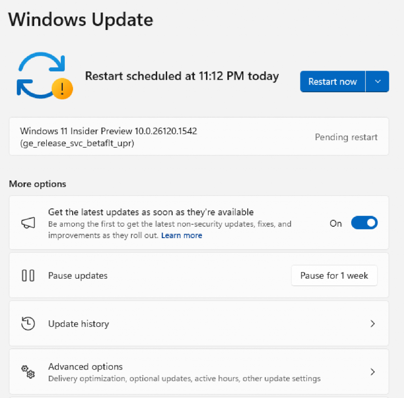Screen dimensions: 404x398
Task: Click Get the latest updates as soon title
Action: pyautogui.click(x=151, y=212)
